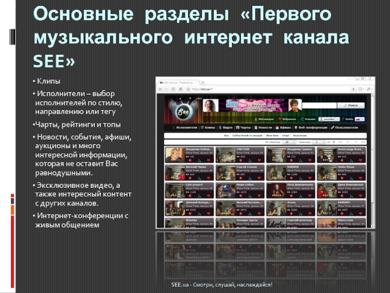The image size is (390, 293).
Task: Select Coffee-break со звездой filter
Action: 247,136
